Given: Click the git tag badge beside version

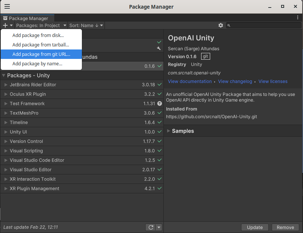Looking at the screenshot, I should (205, 56).
